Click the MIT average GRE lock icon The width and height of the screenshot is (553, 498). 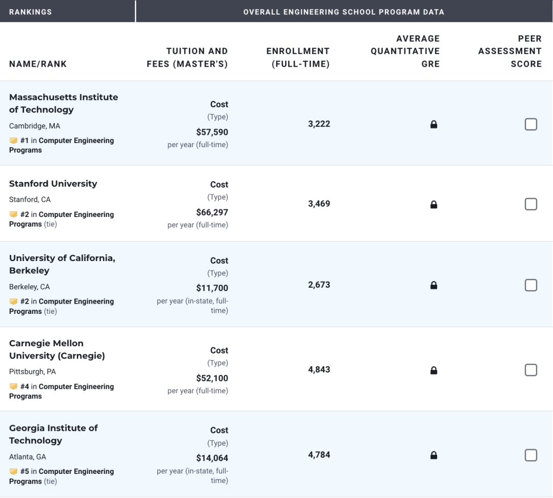point(434,124)
